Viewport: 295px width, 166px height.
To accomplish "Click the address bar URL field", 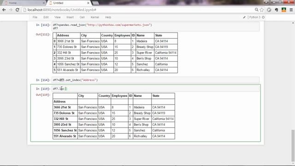I will [138, 10].
